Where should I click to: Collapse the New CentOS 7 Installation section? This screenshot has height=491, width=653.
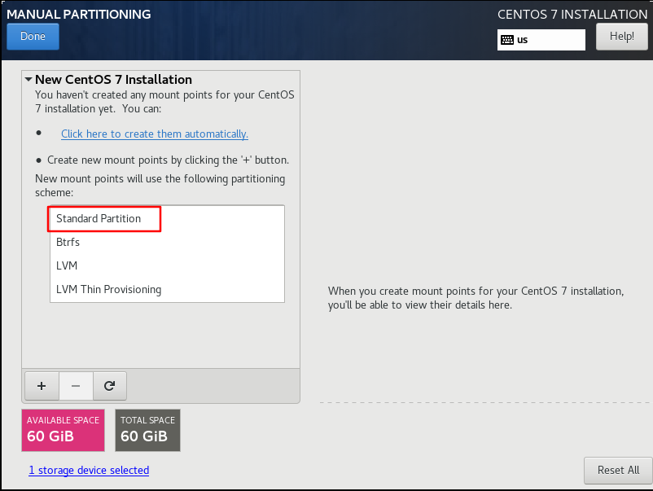coord(28,79)
